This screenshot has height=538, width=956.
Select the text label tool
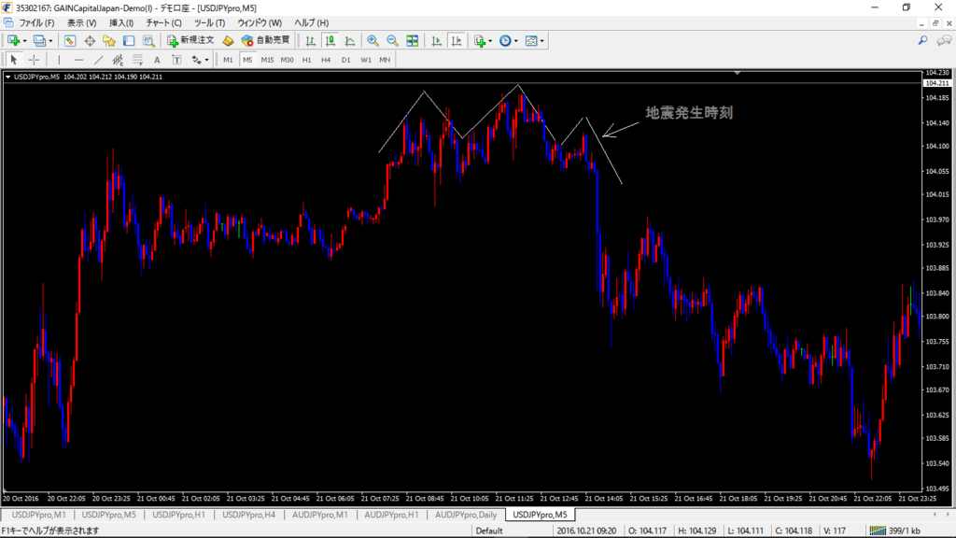pyautogui.click(x=176, y=60)
